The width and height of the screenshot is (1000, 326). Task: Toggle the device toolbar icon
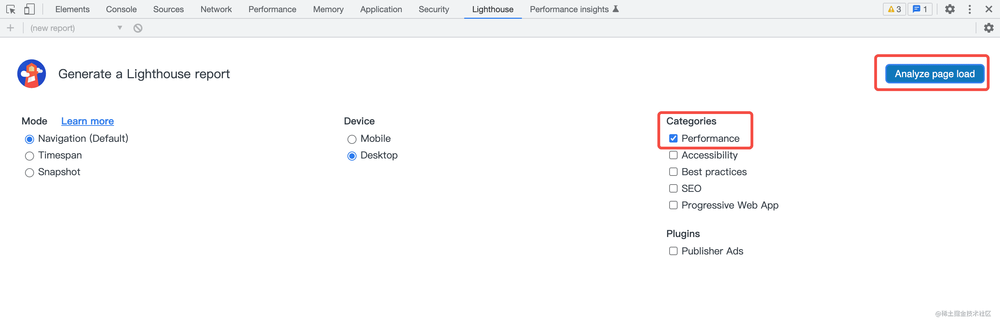coord(30,9)
